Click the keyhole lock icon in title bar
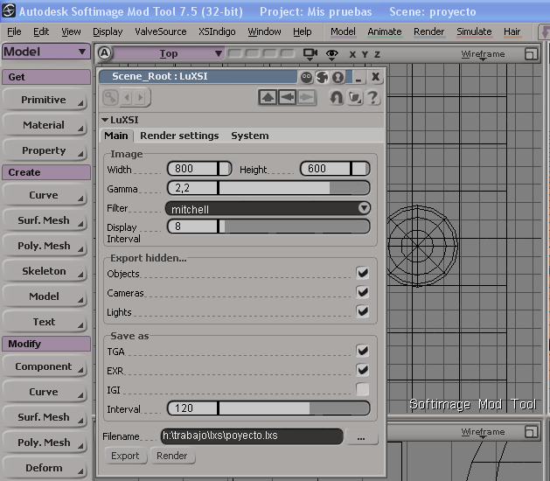 (x=338, y=77)
